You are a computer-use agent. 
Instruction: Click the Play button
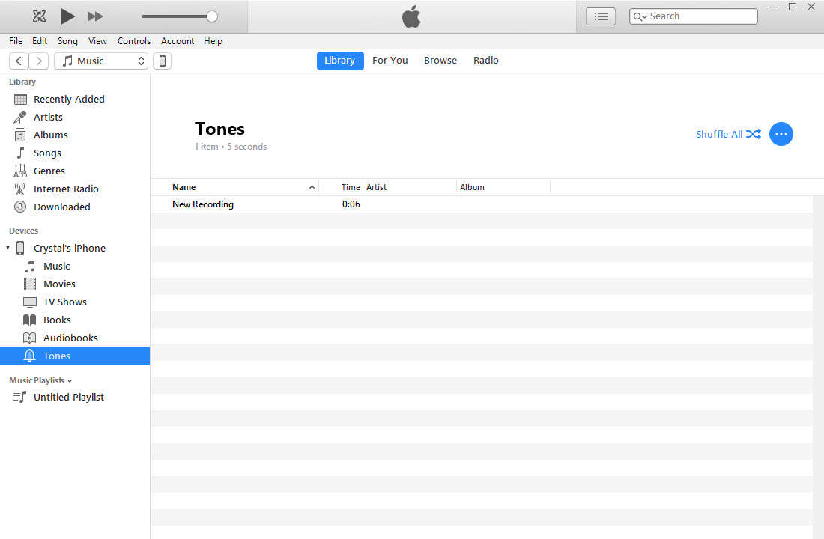[67, 16]
